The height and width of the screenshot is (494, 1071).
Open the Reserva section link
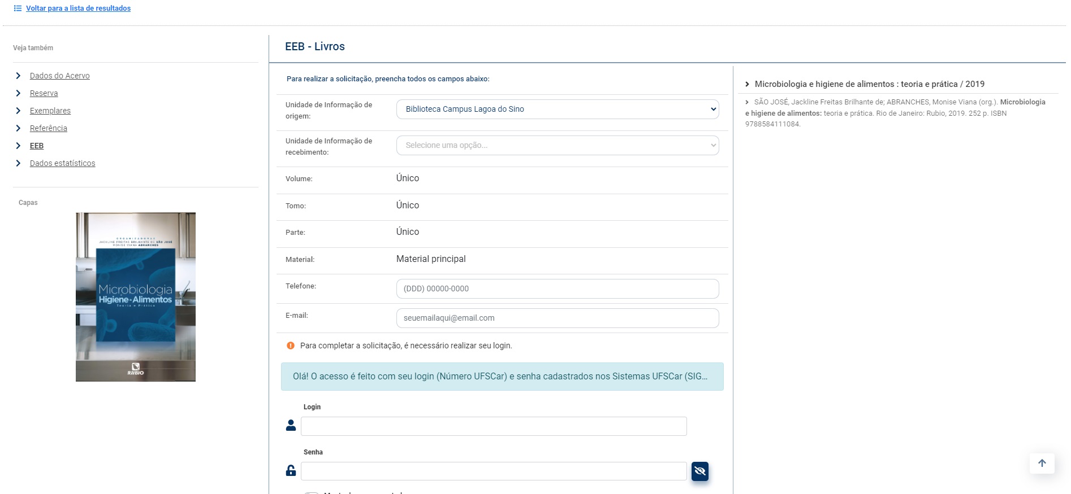44,93
